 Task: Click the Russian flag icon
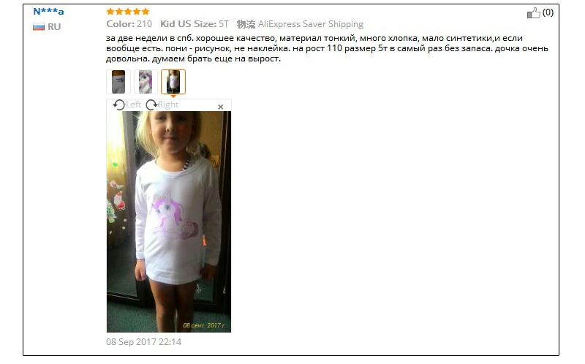[x=39, y=27]
